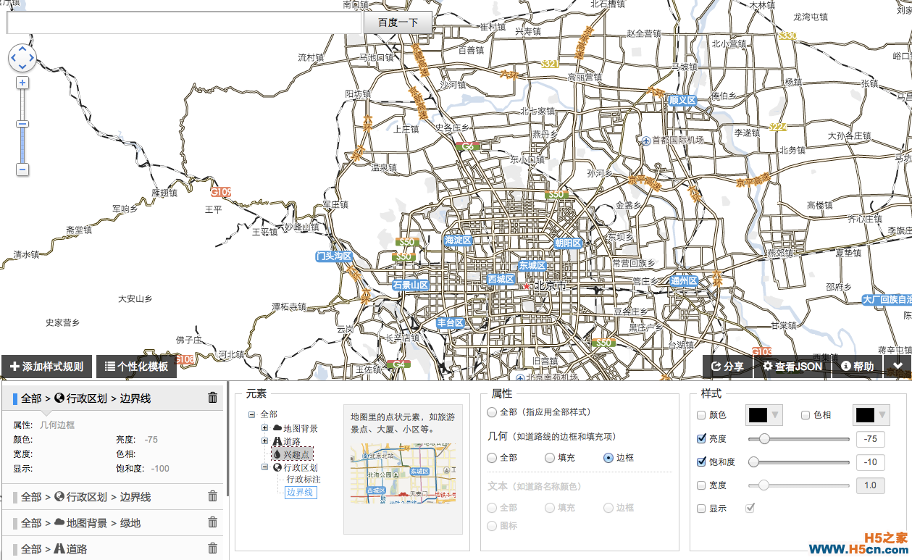The width and height of the screenshot is (912, 560).
Task: Click the S330 road shield
Action: point(787,35)
